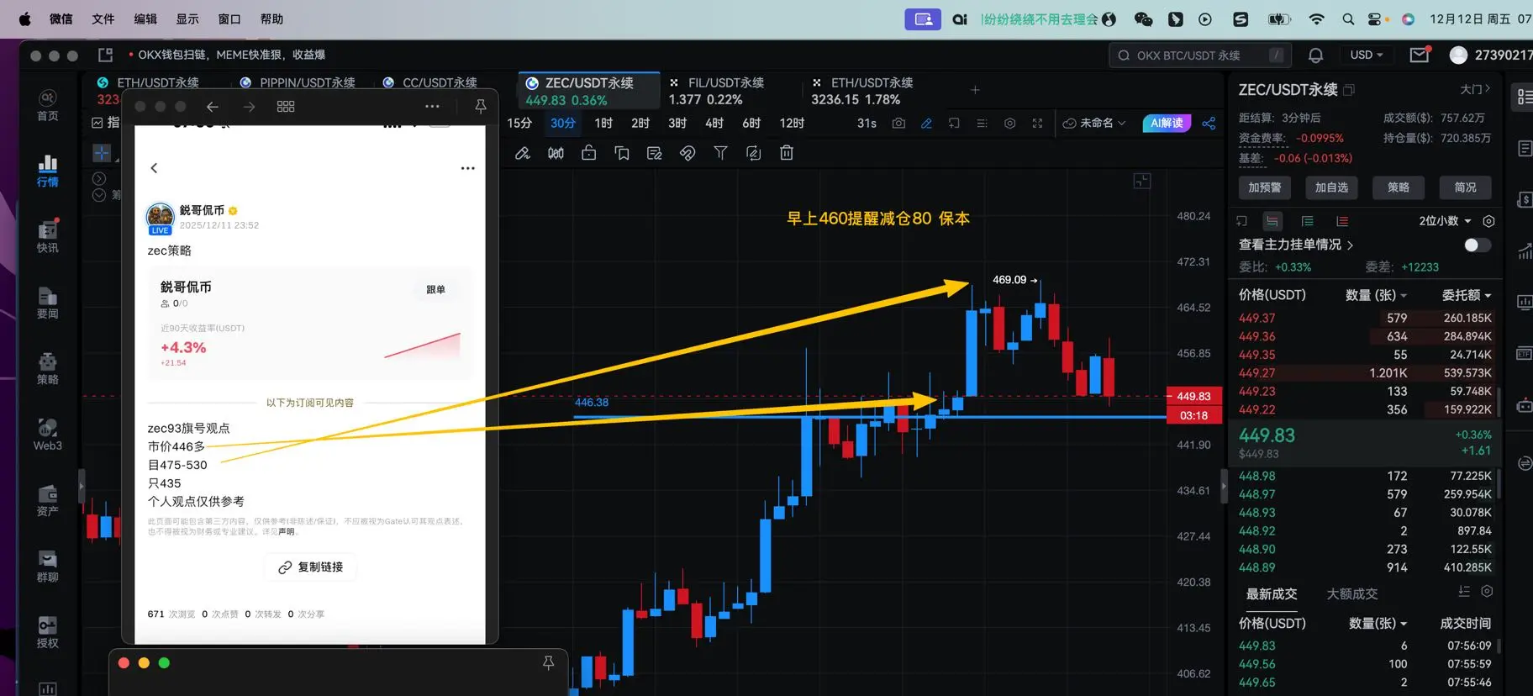Open 窗口 menu in macOS menu bar
The width and height of the screenshot is (1533, 696).
click(229, 19)
